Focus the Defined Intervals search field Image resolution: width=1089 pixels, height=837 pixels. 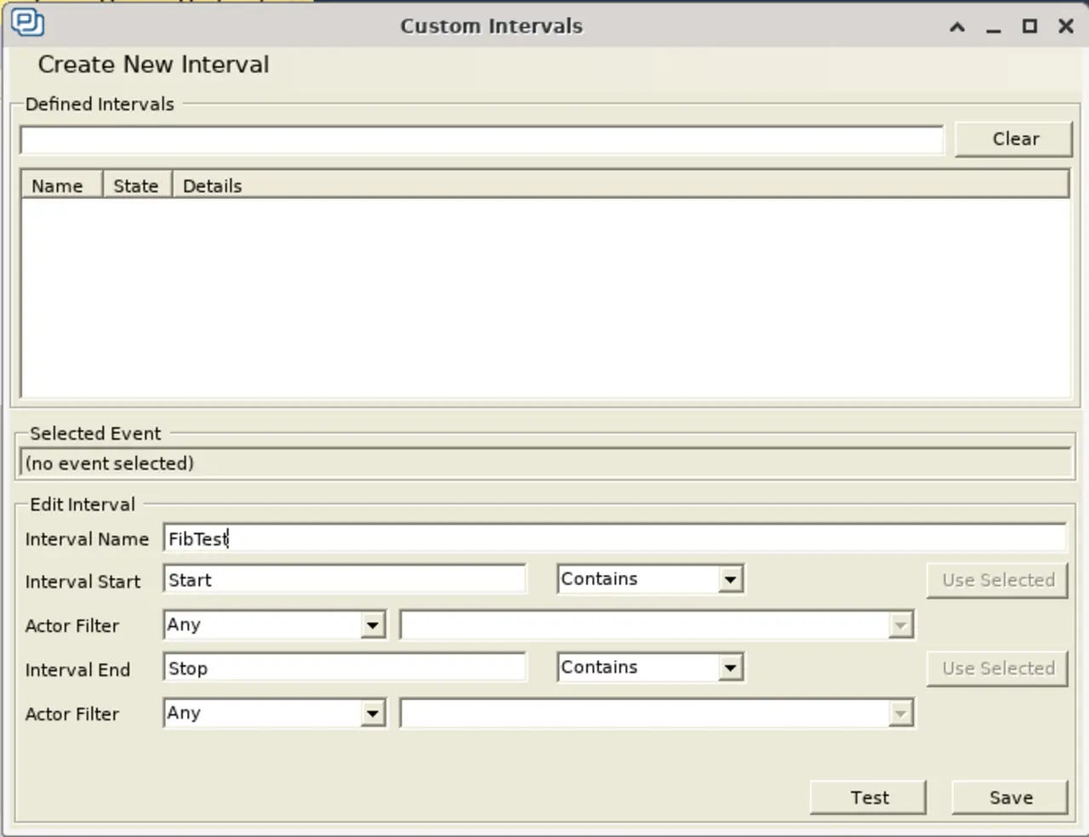coord(482,139)
